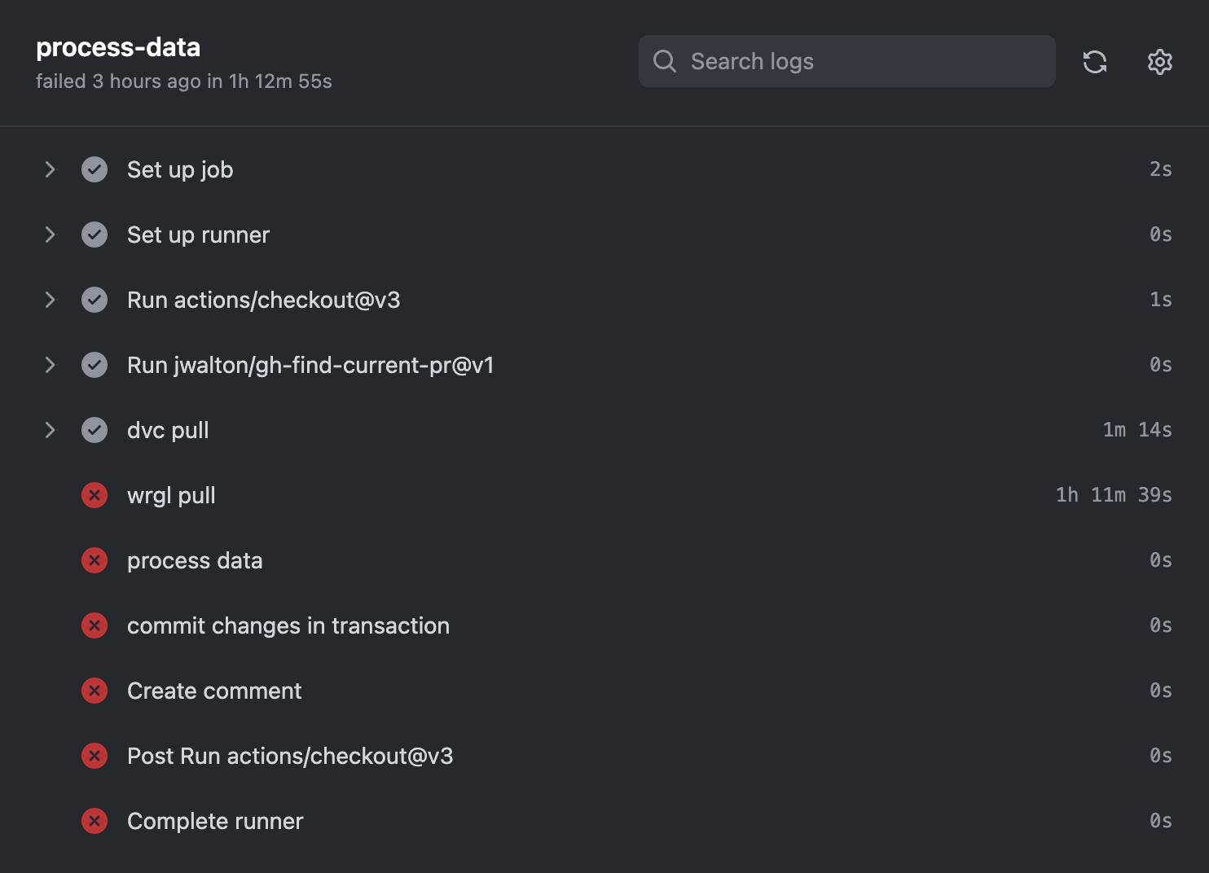Click the 2s duration for Set up job

pos(1161,169)
